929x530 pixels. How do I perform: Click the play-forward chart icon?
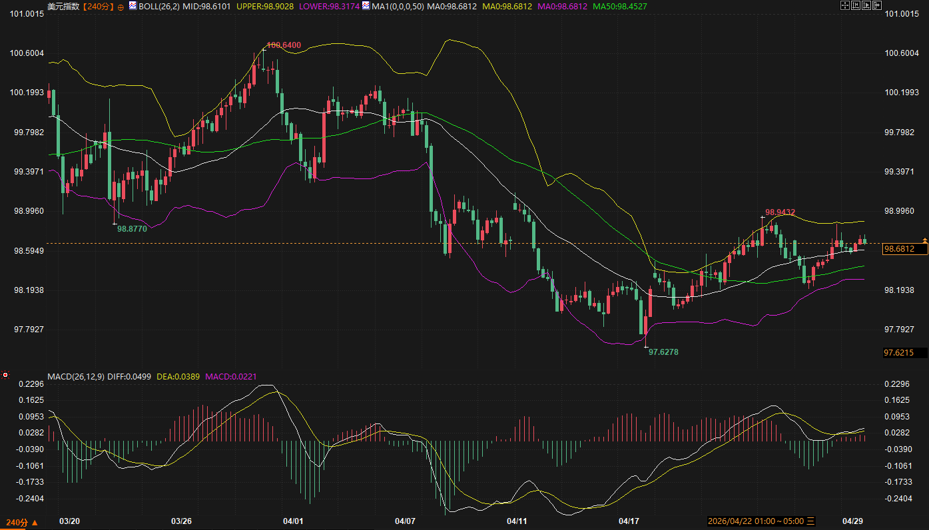(866, 6)
